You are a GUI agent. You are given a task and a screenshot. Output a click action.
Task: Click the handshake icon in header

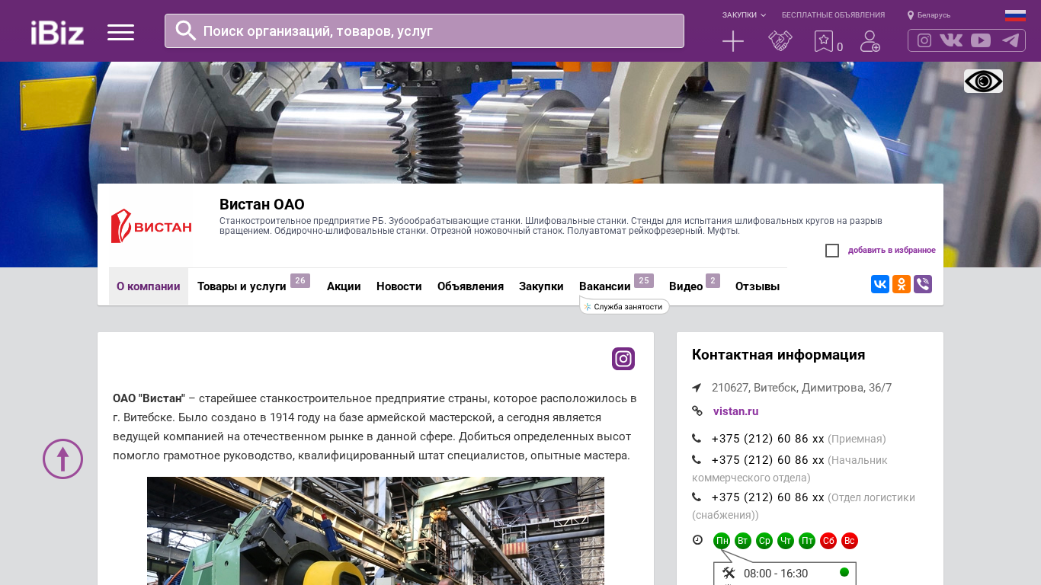tap(780, 41)
